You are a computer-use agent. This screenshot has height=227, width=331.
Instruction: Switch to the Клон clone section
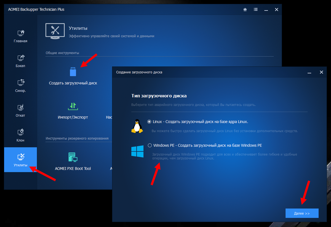point(20,136)
